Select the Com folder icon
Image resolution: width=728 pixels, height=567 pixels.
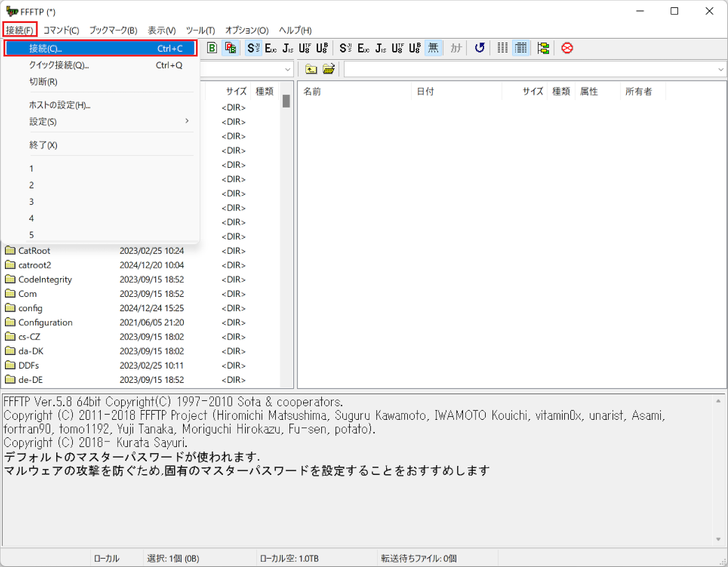pyautogui.click(x=10, y=293)
